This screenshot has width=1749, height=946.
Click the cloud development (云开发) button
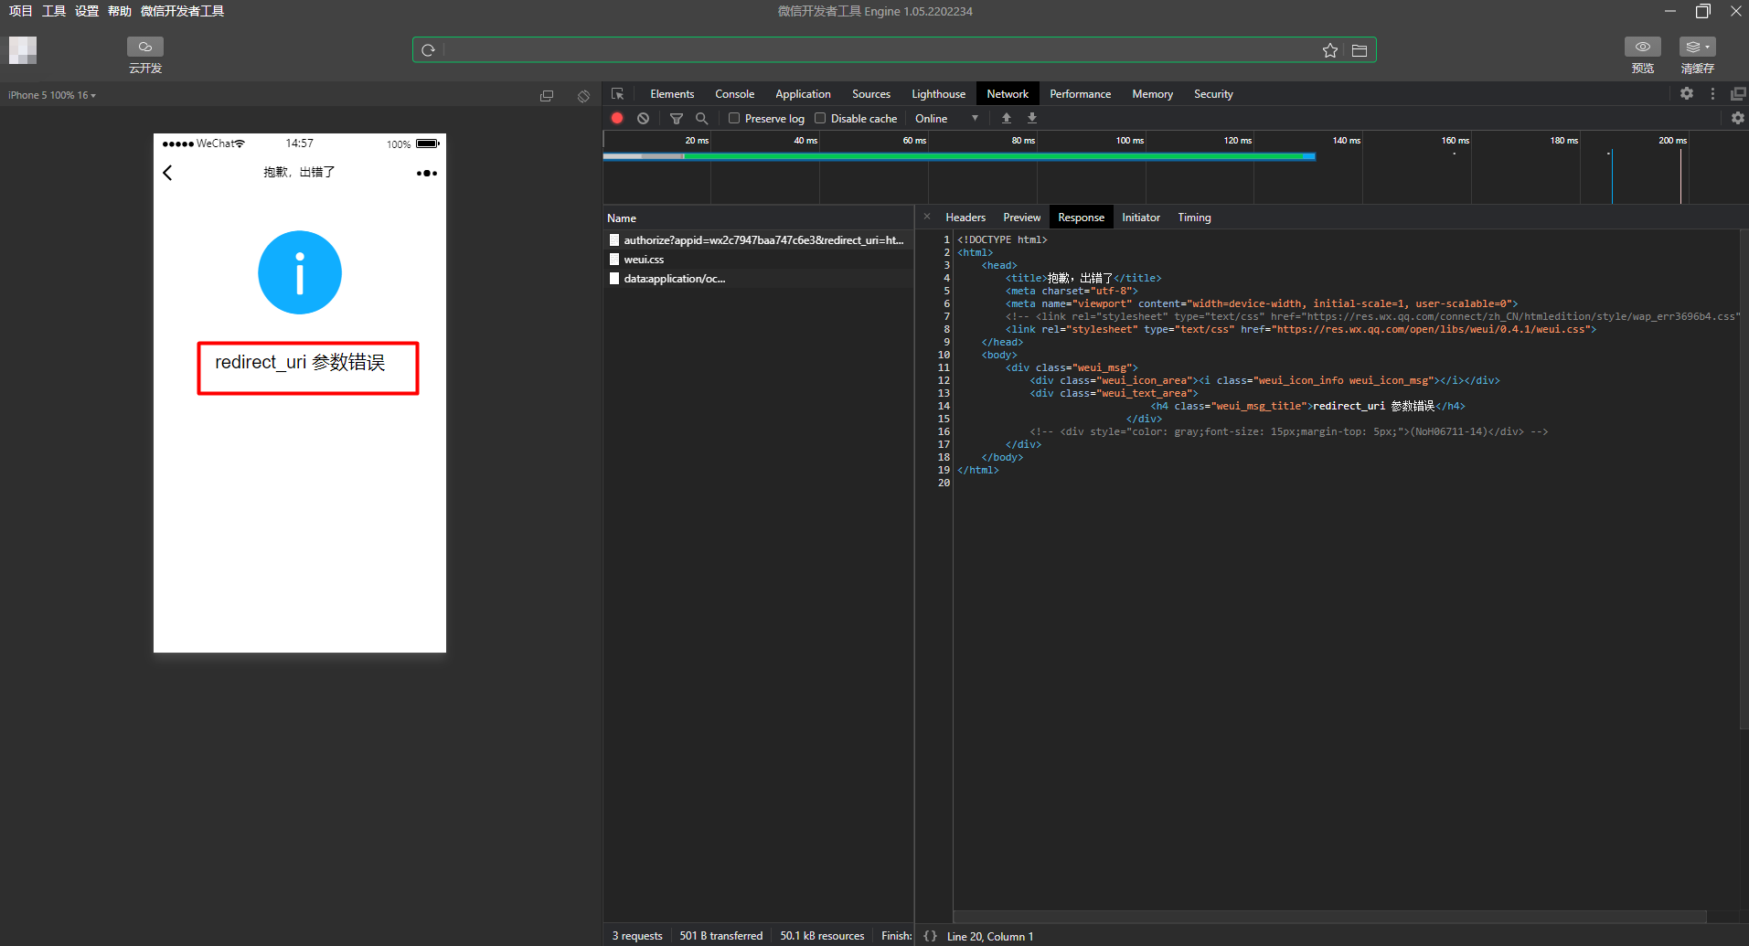144,48
